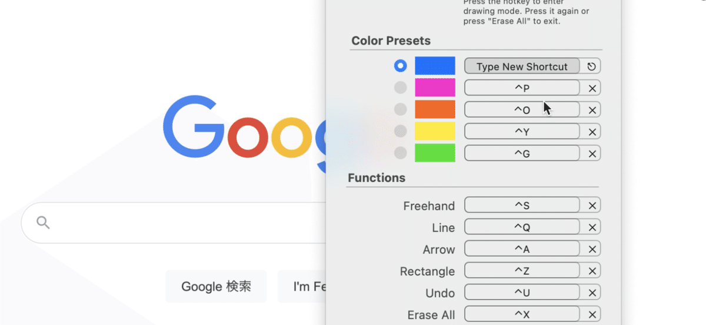
Task: Clear the Freehand ^S shortcut
Action: pyautogui.click(x=592, y=205)
